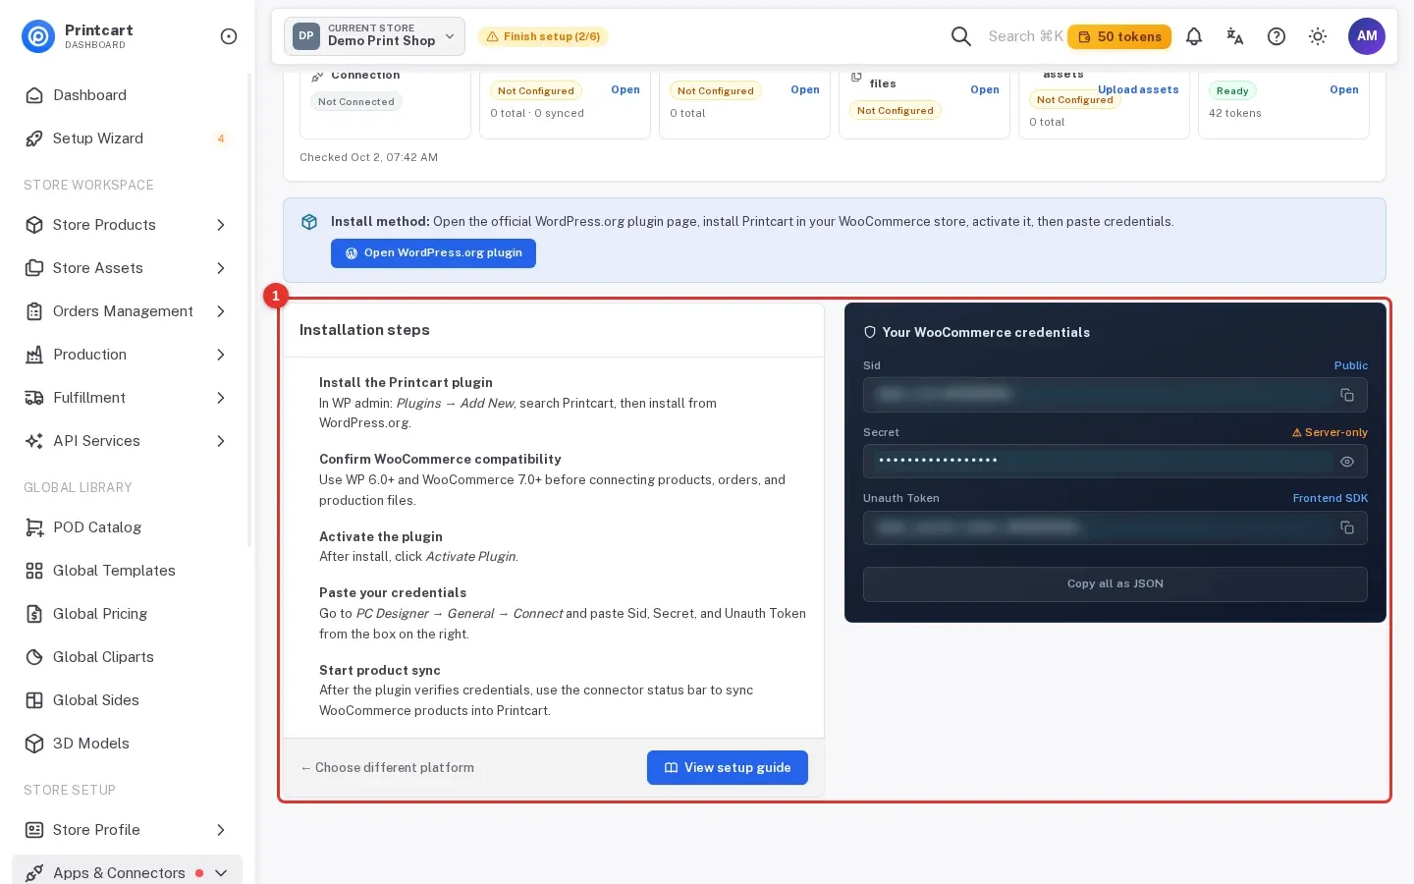Click the Finish setup (2/6) badge
This screenshot has width=1414, height=884.
543,36
